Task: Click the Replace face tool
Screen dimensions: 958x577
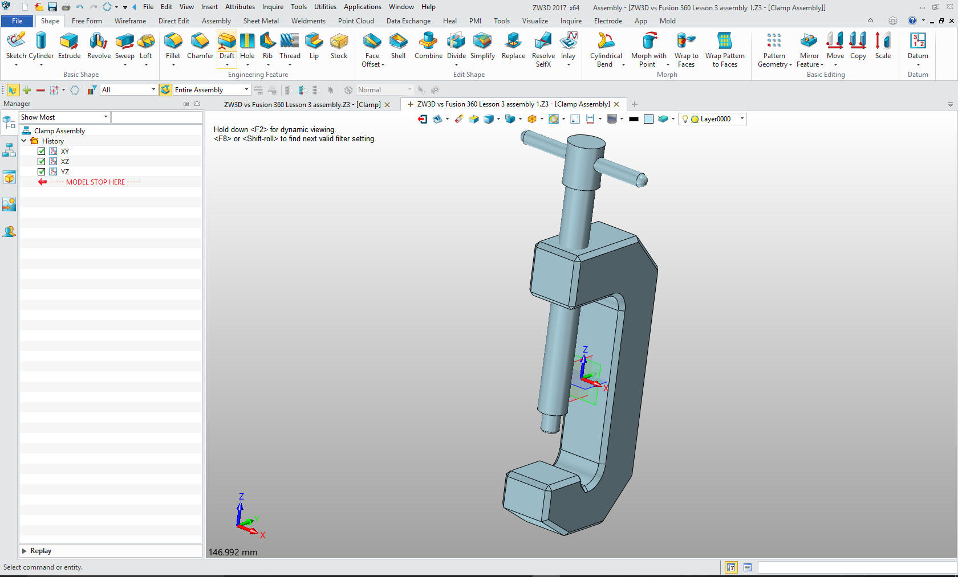Action: click(x=513, y=46)
